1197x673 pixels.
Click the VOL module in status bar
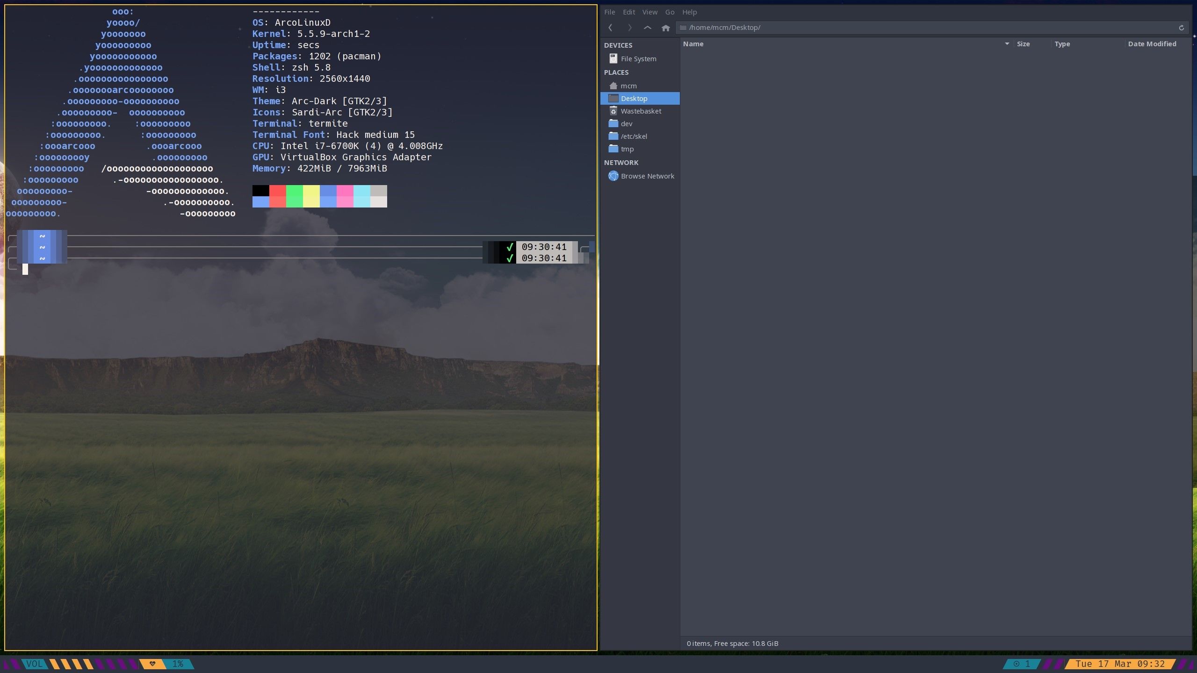click(x=34, y=664)
